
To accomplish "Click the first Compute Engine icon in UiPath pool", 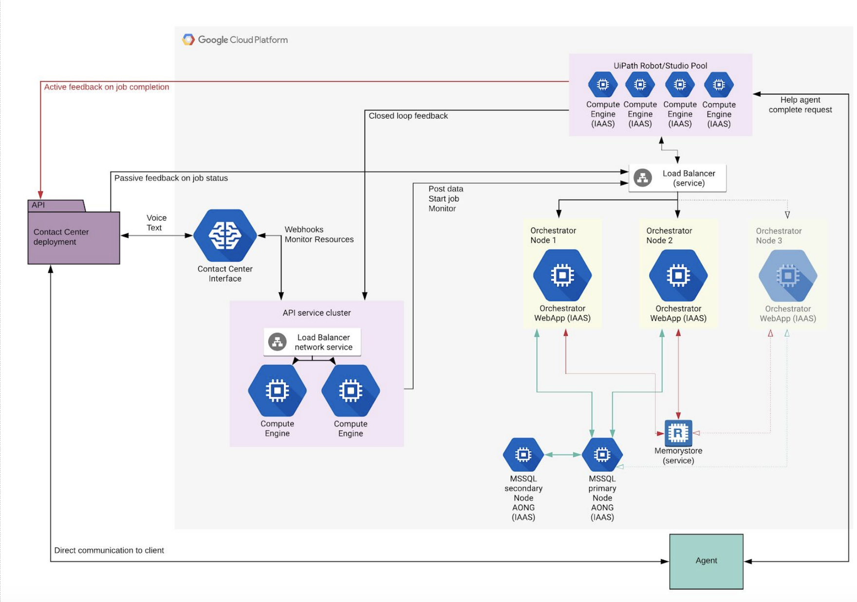I will 603,85.
